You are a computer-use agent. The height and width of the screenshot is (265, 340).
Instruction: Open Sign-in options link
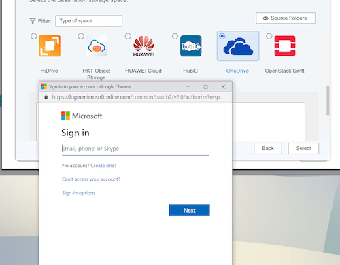click(79, 193)
